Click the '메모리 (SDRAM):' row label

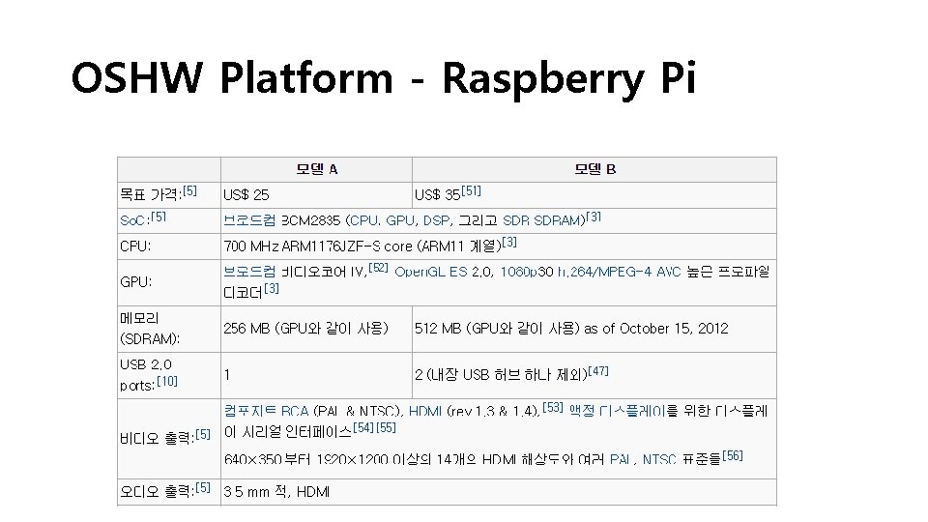[150, 329]
